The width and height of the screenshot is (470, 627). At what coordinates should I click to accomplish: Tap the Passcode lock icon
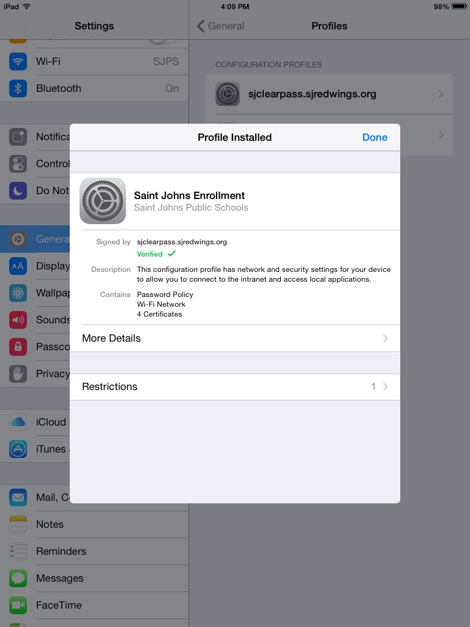point(18,347)
